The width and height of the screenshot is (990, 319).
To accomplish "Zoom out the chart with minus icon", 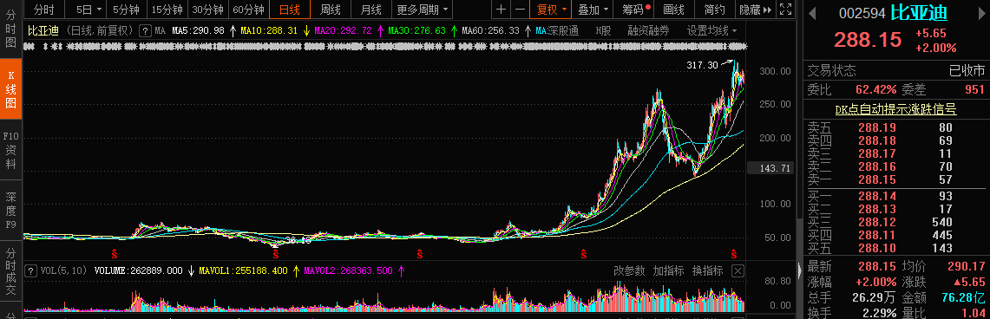I will (520, 10).
